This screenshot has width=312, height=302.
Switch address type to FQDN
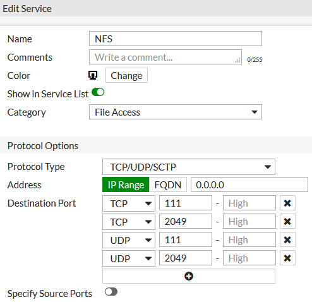[168, 184]
